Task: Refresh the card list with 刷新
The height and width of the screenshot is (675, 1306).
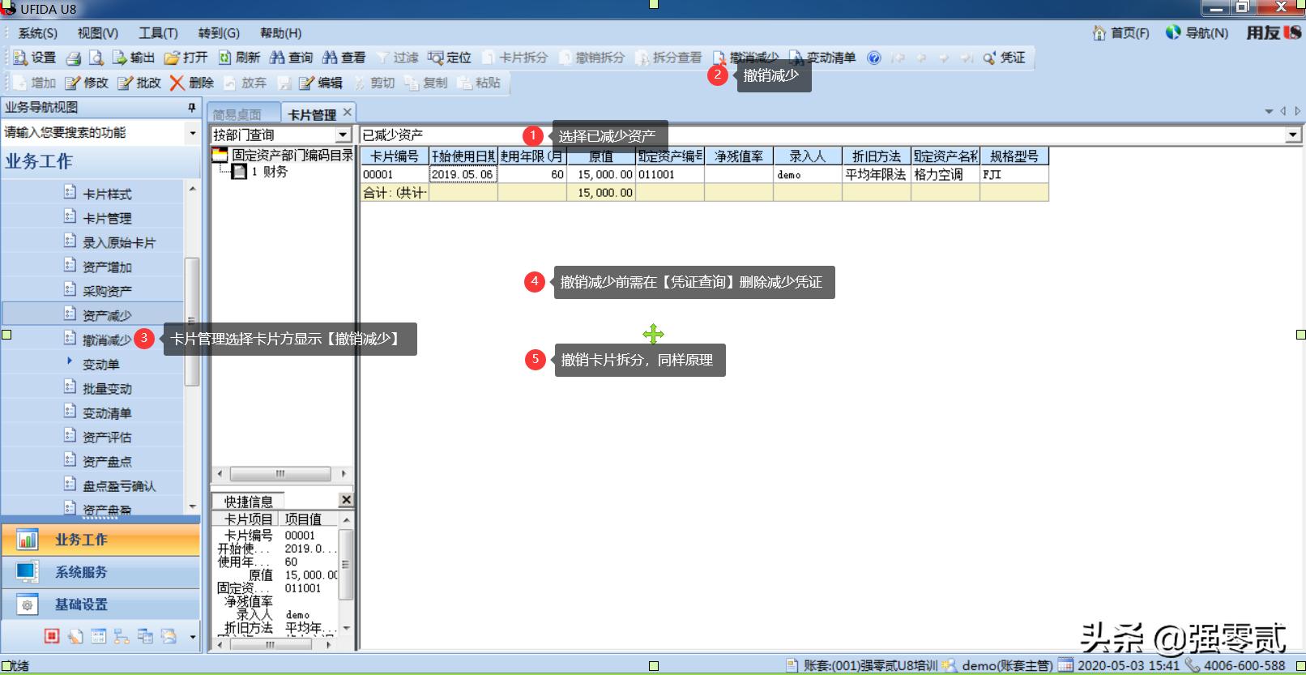Action: tap(239, 58)
